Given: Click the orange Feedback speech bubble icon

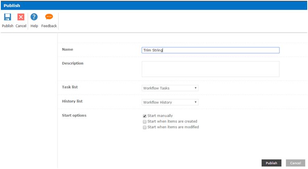Looking at the screenshot, I should click(x=49, y=17).
